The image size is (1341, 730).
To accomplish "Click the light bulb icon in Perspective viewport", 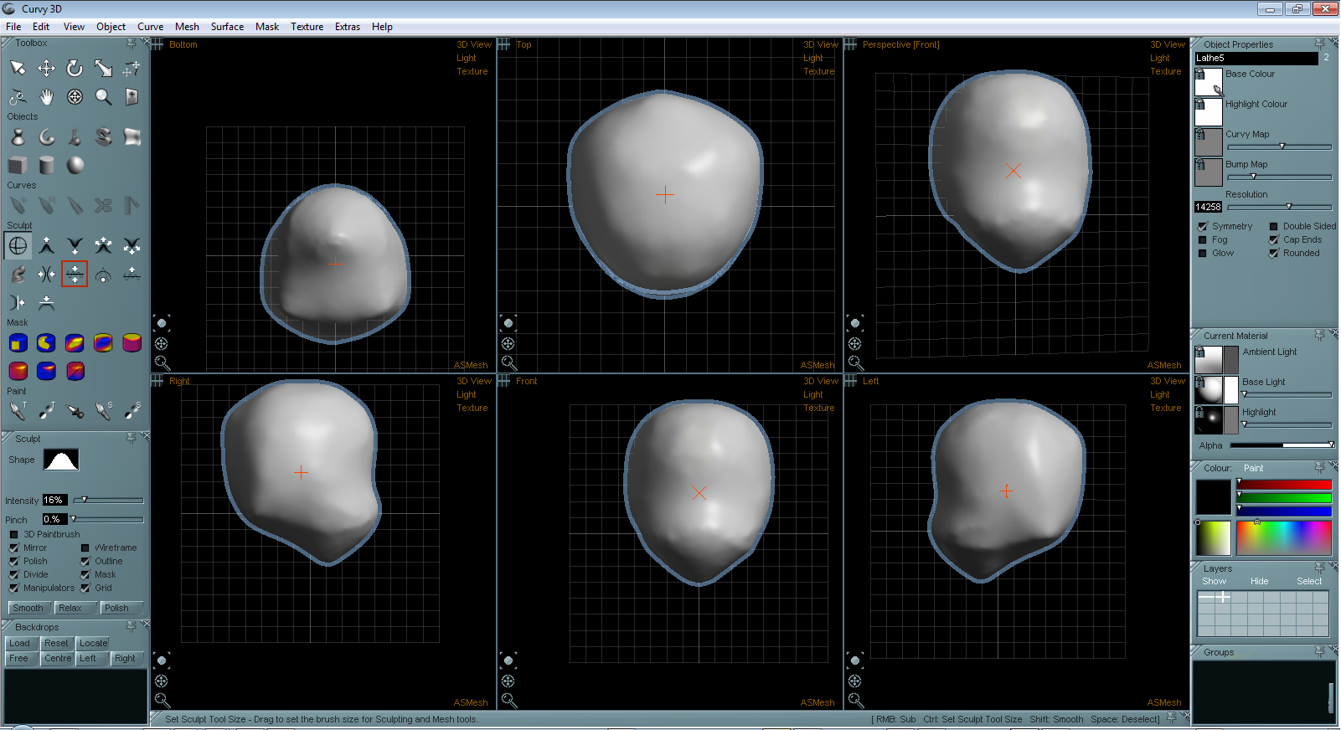I will pyautogui.click(x=854, y=323).
